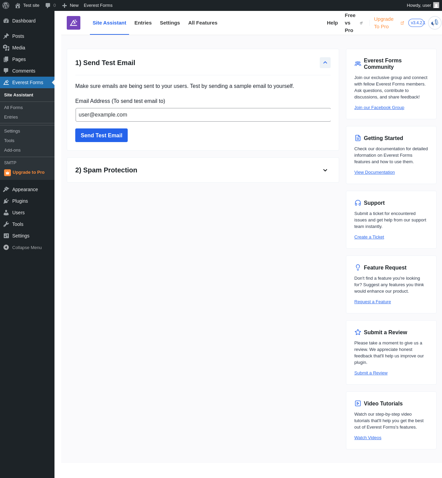
Task: Click the Watch Videos link
Action: coord(368,438)
